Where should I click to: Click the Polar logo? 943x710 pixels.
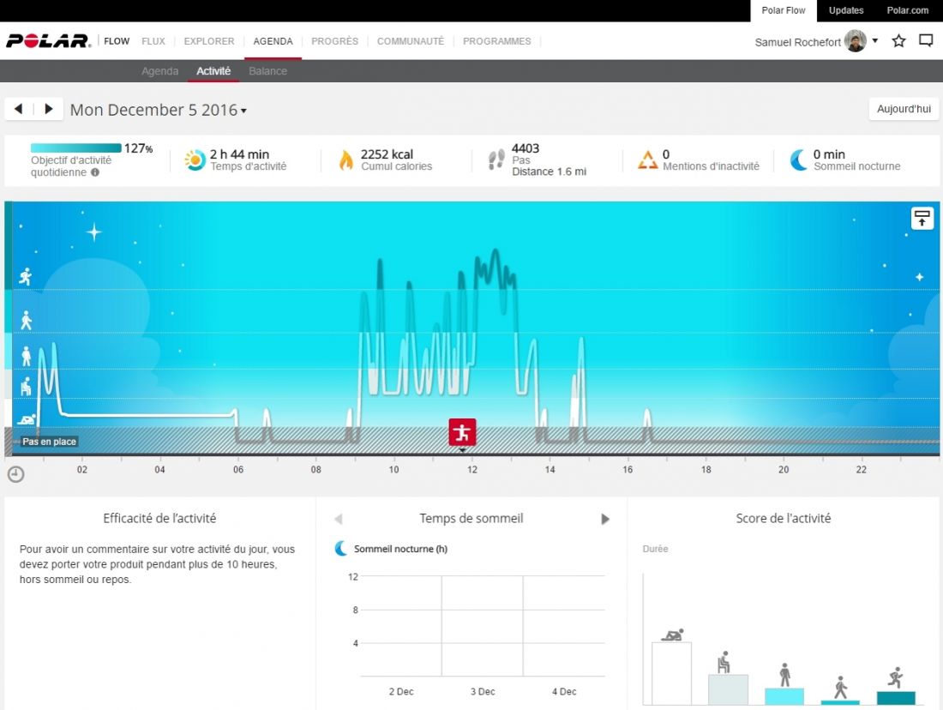[48, 41]
